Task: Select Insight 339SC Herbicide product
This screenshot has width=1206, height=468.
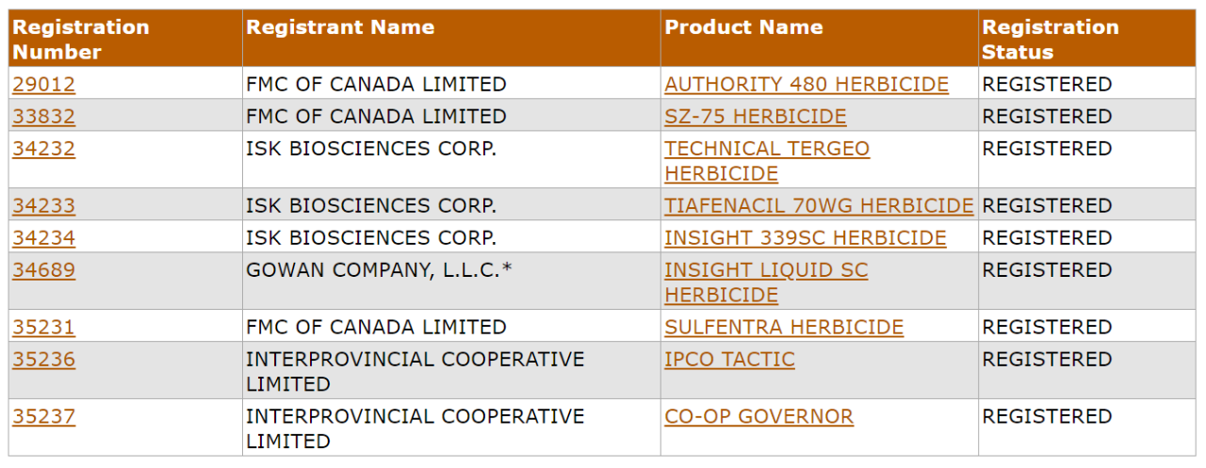Action: pos(806,237)
